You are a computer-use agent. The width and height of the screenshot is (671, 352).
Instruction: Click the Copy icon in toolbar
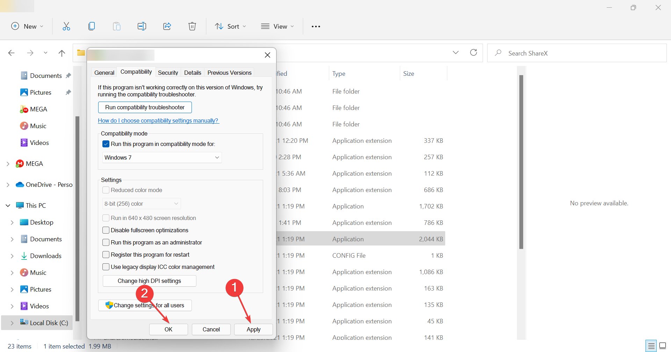tap(92, 26)
